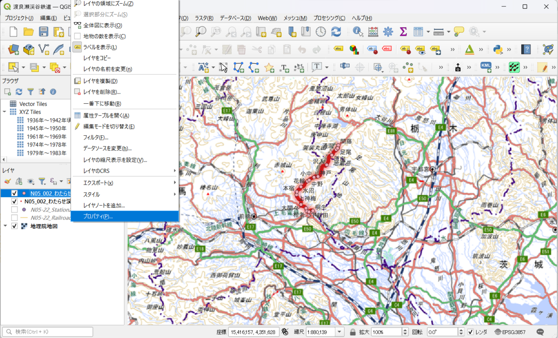Toggle the レンダ render checkbox

tap(470, 332)
